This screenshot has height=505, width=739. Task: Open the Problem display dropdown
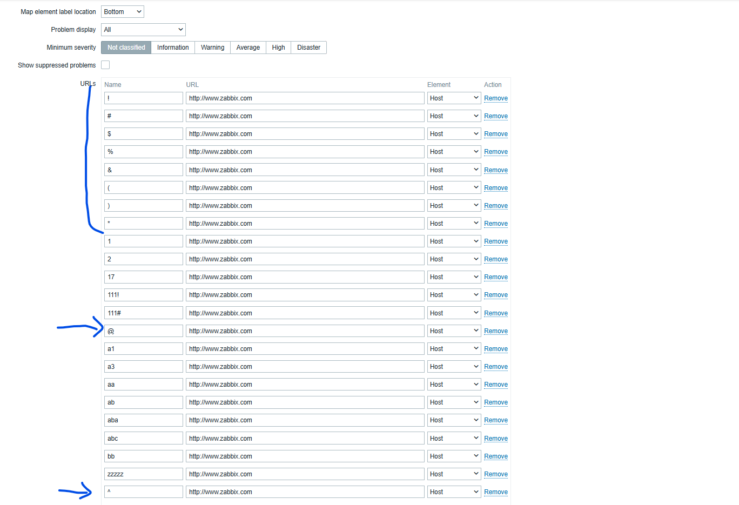(x=143, y=30)
